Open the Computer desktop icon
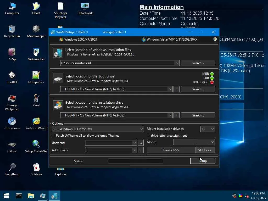Image resolution: width=268 pixels, height=201 pixels. click(x=12, y=9)
